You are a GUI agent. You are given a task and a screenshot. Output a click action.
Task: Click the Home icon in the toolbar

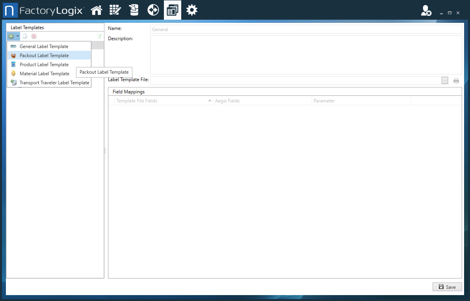[x=97, y=10]
